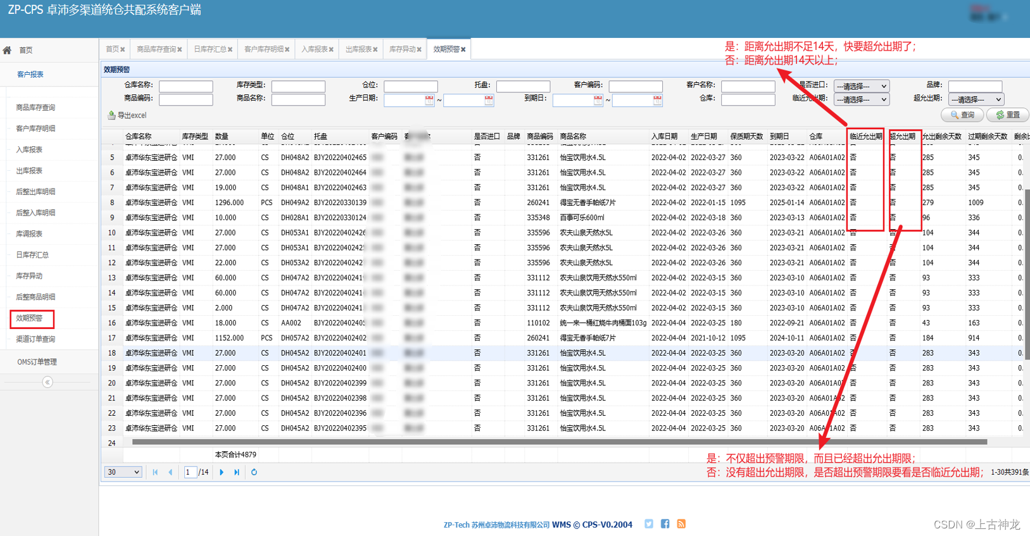1030x536 pixels.
Task: Open 客户库存明细 in the sidebar
Action: [35, 128]
